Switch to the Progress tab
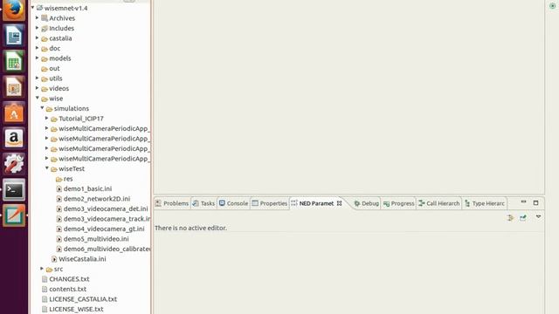This screenshot has width=559, height=314. (398, 203)
